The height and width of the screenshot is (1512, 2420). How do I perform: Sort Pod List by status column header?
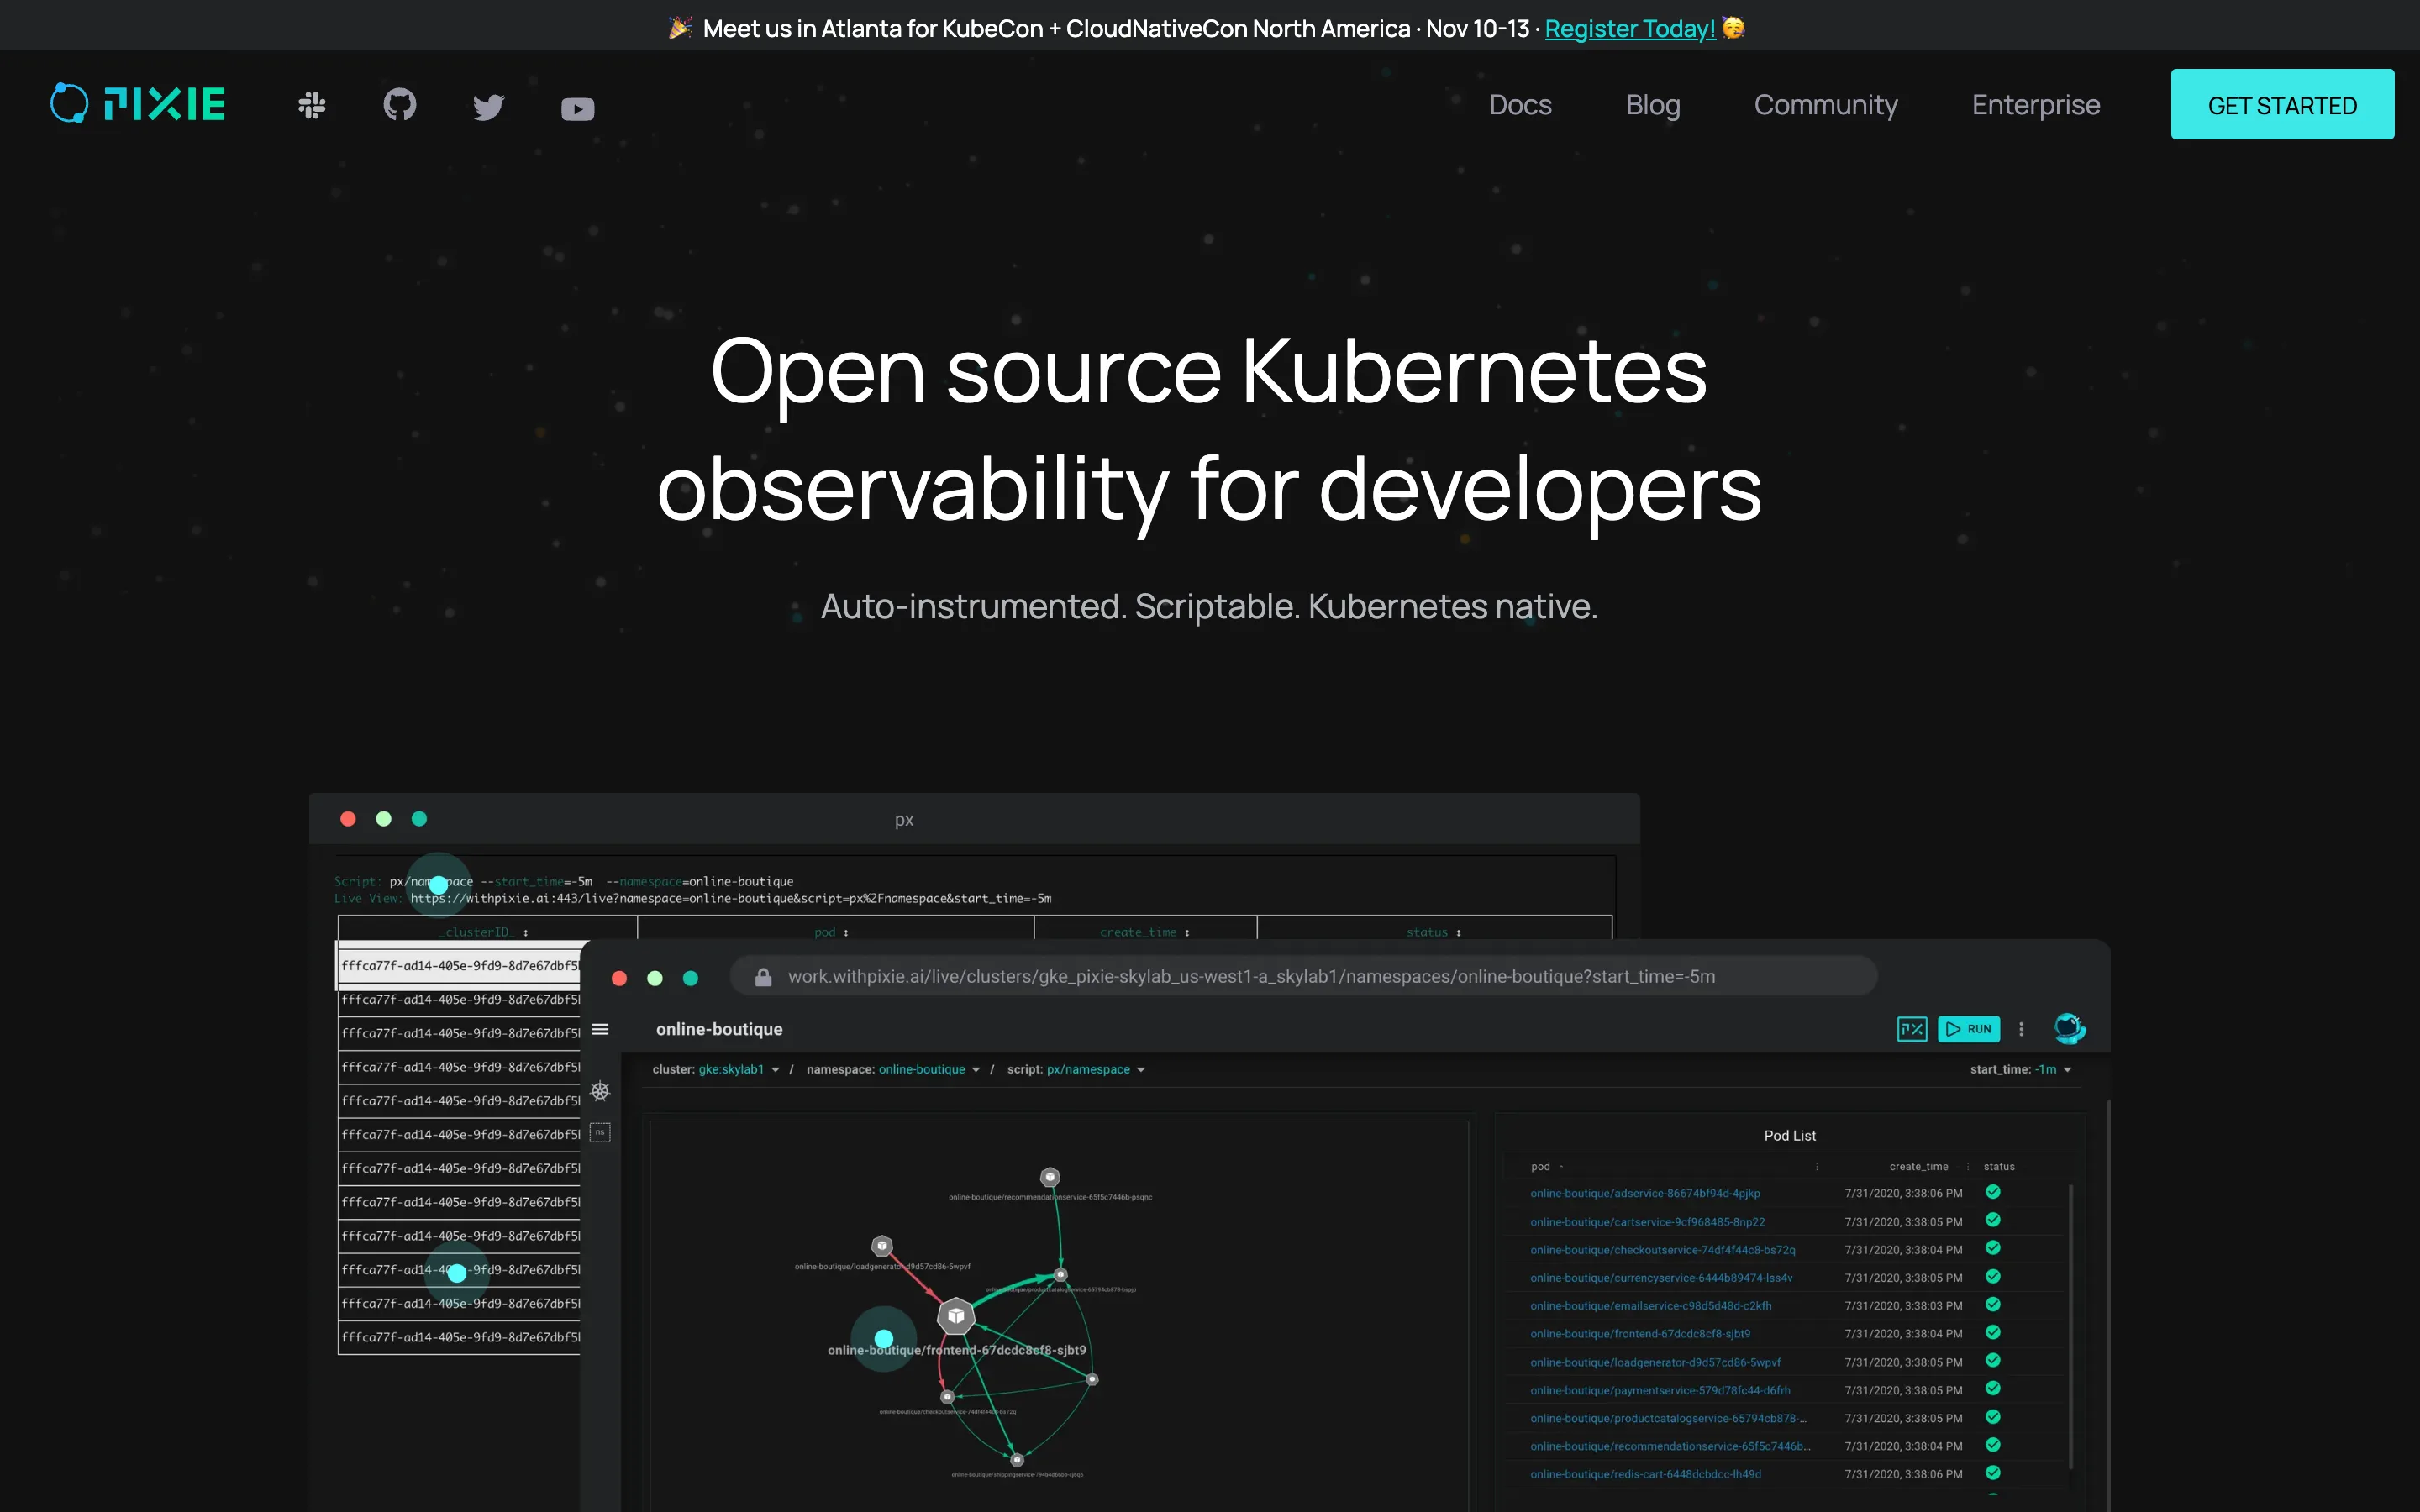[1999, 1166]
